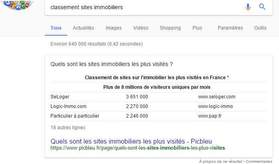The height and width of the screenshot is (164, 279).
Task: Open the Google doodle logo
Action: pyautogui.click(x=18, y=5)
